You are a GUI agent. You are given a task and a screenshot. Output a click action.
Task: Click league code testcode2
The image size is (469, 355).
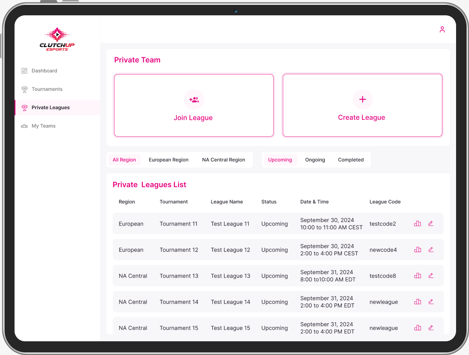(x=383, y=224)
